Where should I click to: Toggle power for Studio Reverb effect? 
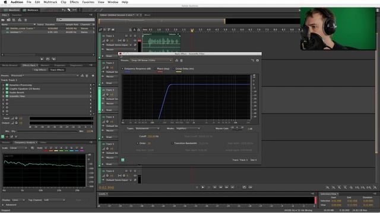7,92
